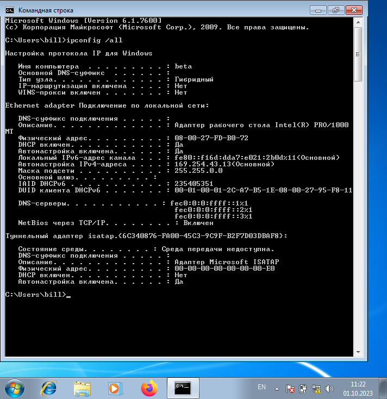Click DNS server fec0:0:0:ffff::1%1

click(x=209, y=203)
